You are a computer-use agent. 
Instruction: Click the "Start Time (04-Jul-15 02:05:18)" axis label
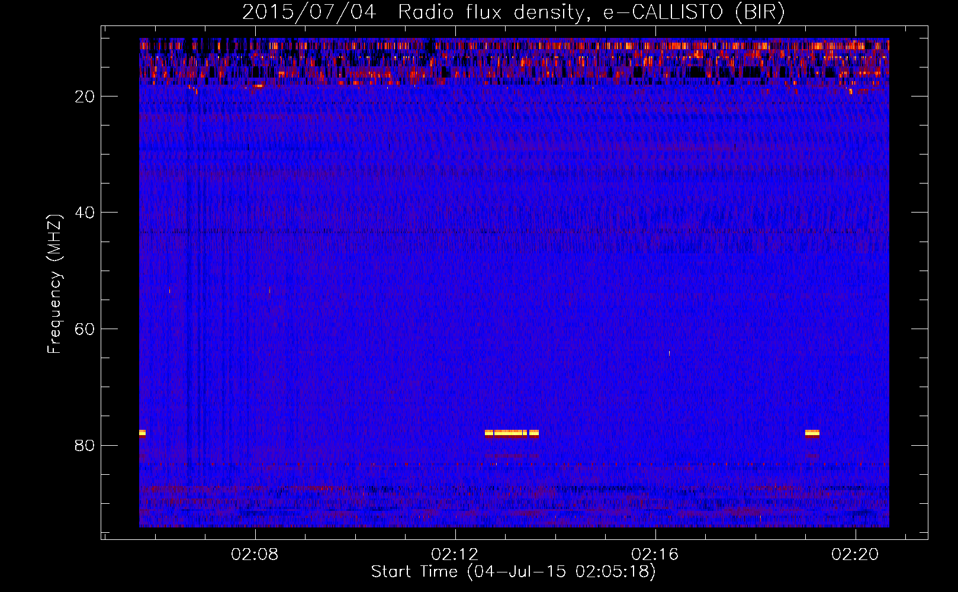[513, 572]
